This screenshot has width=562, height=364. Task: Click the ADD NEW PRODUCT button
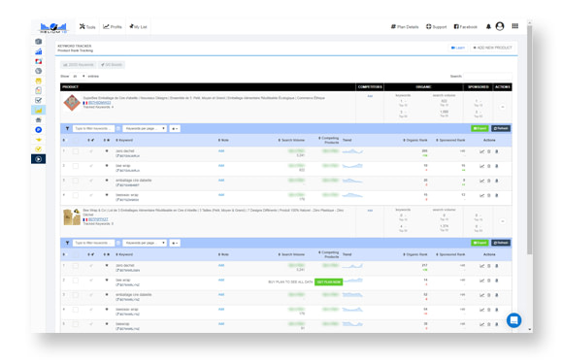pyautogui.click(x=492, y=48)
